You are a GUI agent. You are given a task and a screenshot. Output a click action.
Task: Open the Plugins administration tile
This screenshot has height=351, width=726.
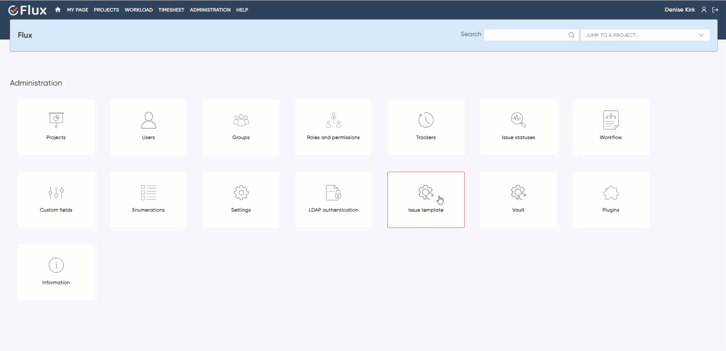pos(610,199)
